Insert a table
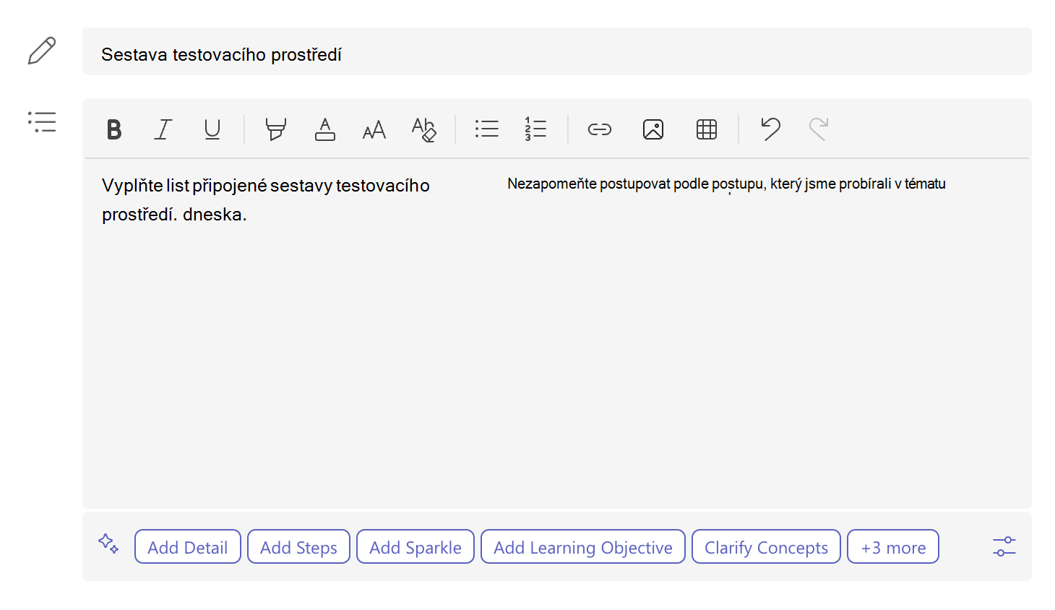 point(707,129)
